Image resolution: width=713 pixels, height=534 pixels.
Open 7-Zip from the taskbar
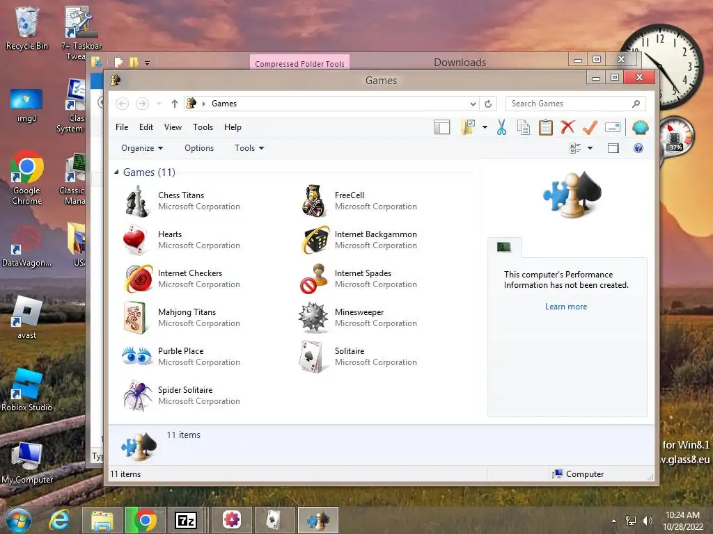(x=186, y=520)
